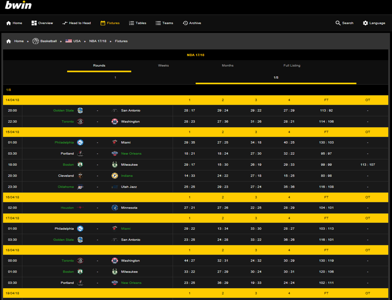Switch to the Months tab

[x=228, y=65]
